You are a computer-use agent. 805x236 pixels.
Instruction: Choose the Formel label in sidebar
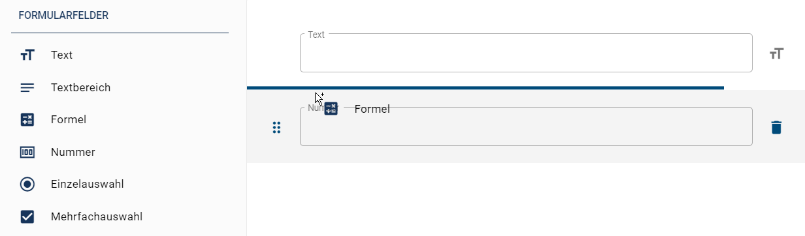[69, 119]
